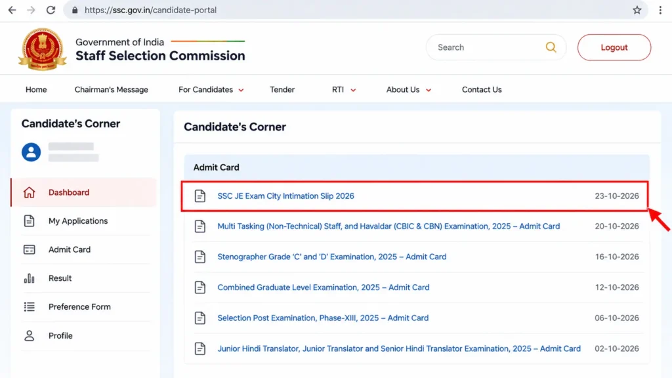Click the browser address bar URL
Viewport: 672px width, 378px height.
(150, 10)
